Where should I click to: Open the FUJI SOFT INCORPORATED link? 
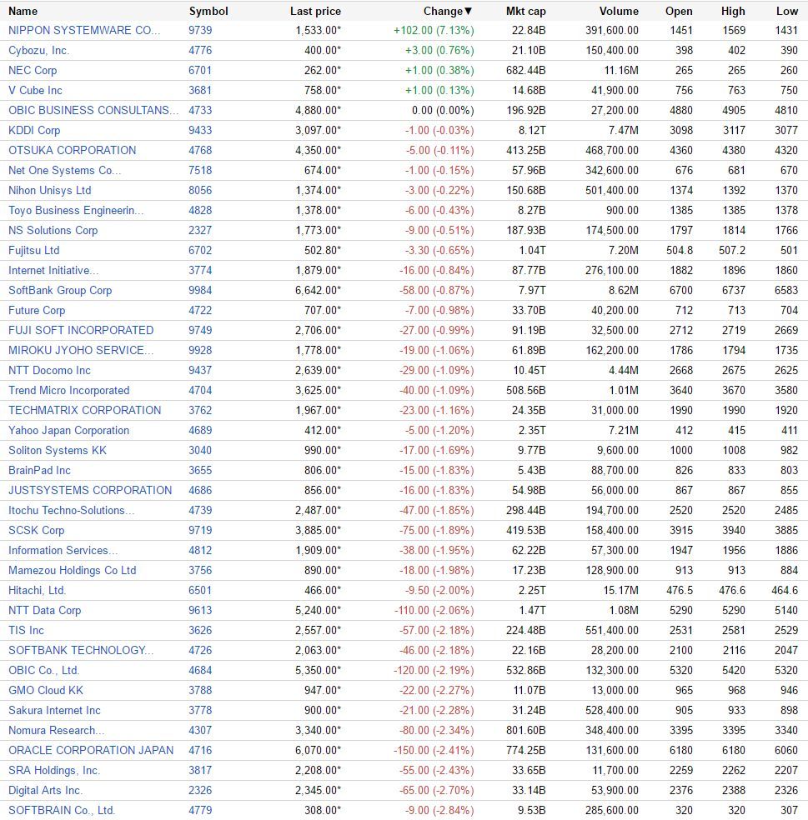tap(81, 330)
